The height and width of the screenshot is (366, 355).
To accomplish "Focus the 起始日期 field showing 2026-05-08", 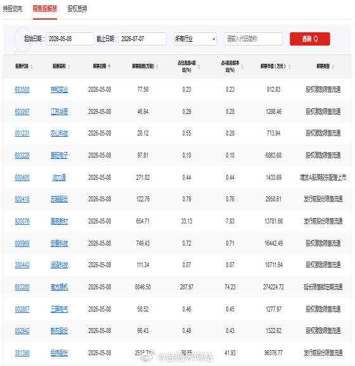I will point(70,39).
